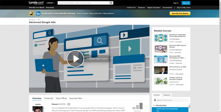Screen dimensions: 221x112
Task: Click the search magnifier button in header
Action: [111, 3]
